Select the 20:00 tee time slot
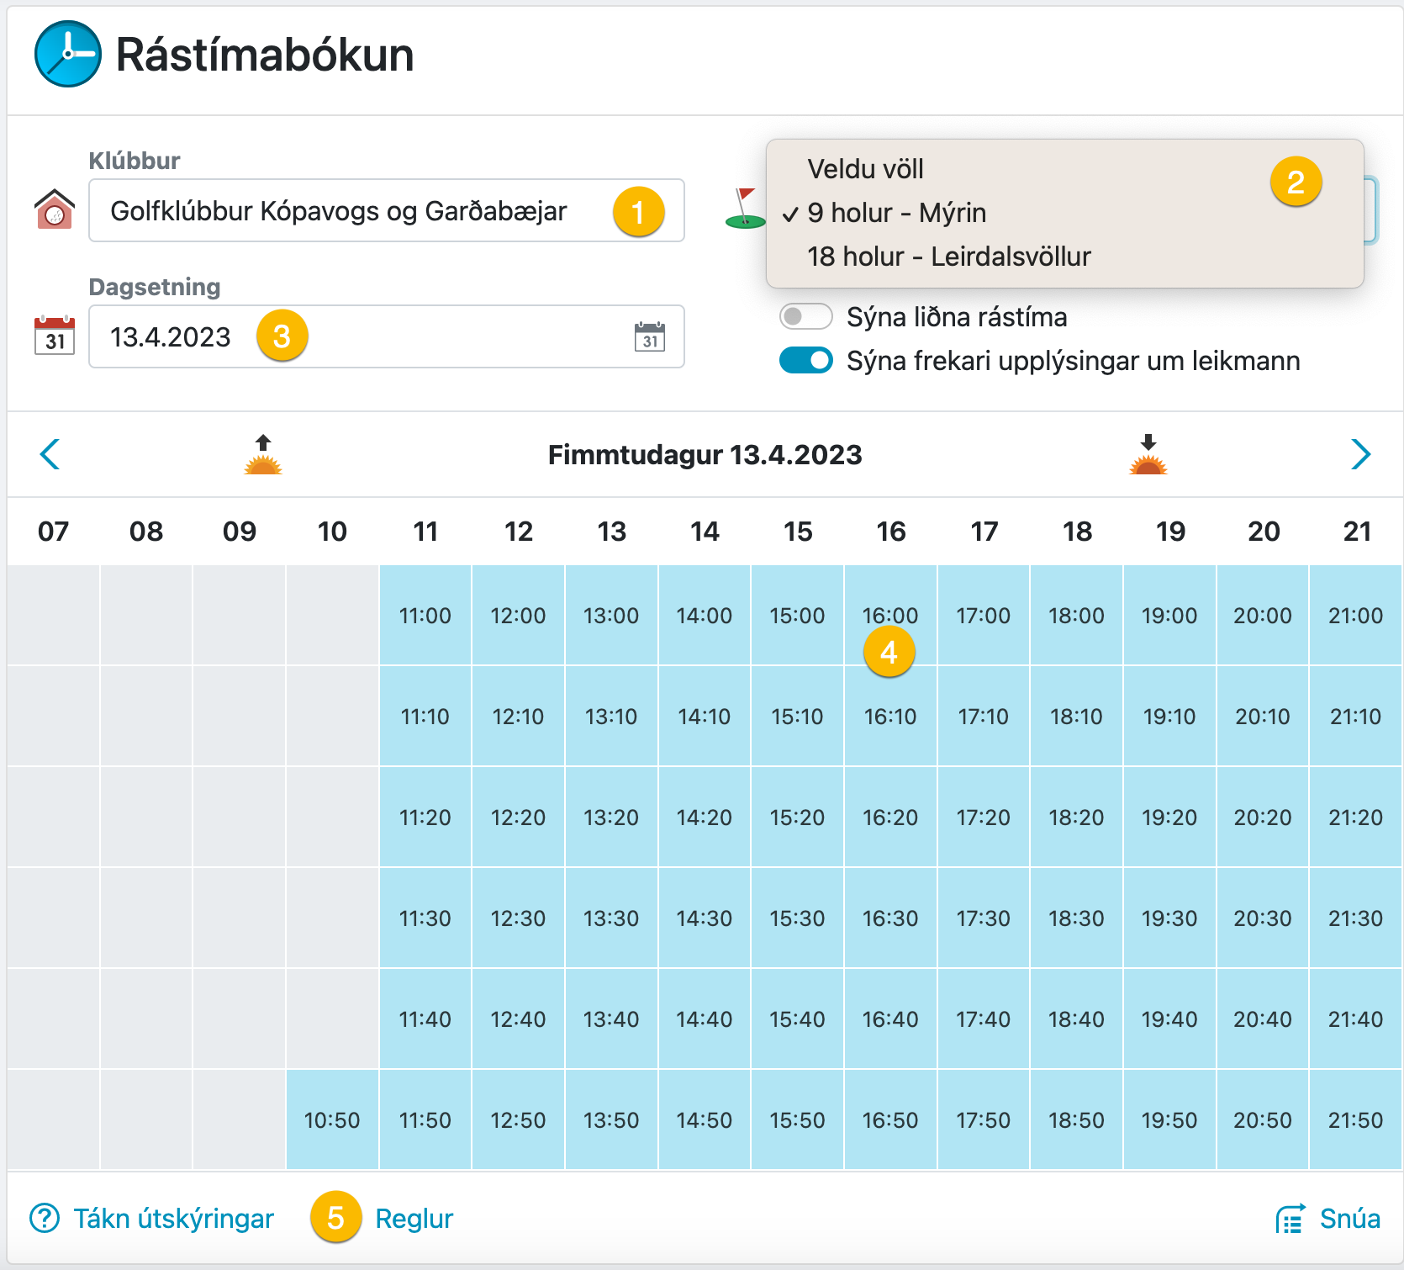Viewport: 1404px width, 1270px height. [x=1263, y=616]
